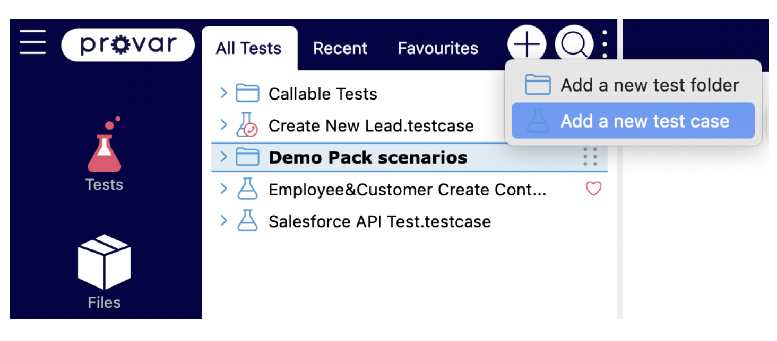
Task: Toggle favourite heart on Employee&Customer test
Action: [593, 189]
